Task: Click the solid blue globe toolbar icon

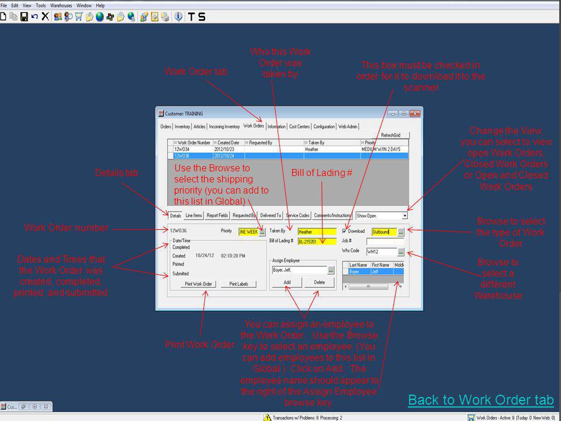Action: tap(99, 16)
